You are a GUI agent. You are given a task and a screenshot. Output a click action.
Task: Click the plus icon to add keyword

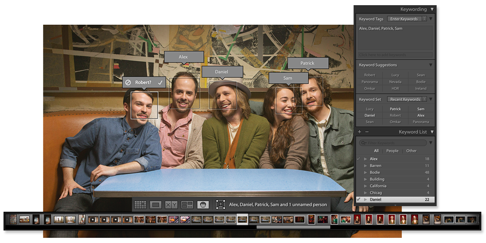coord(359,132)
